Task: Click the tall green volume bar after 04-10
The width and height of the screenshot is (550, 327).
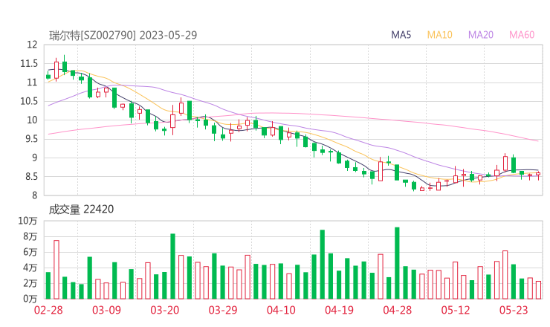Action: (323, 265)
